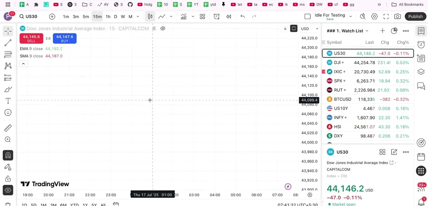Click the zoom in magnifier tool
Image resolution: width=428 pixels, height=206 pixels.
tap(8, 139)
